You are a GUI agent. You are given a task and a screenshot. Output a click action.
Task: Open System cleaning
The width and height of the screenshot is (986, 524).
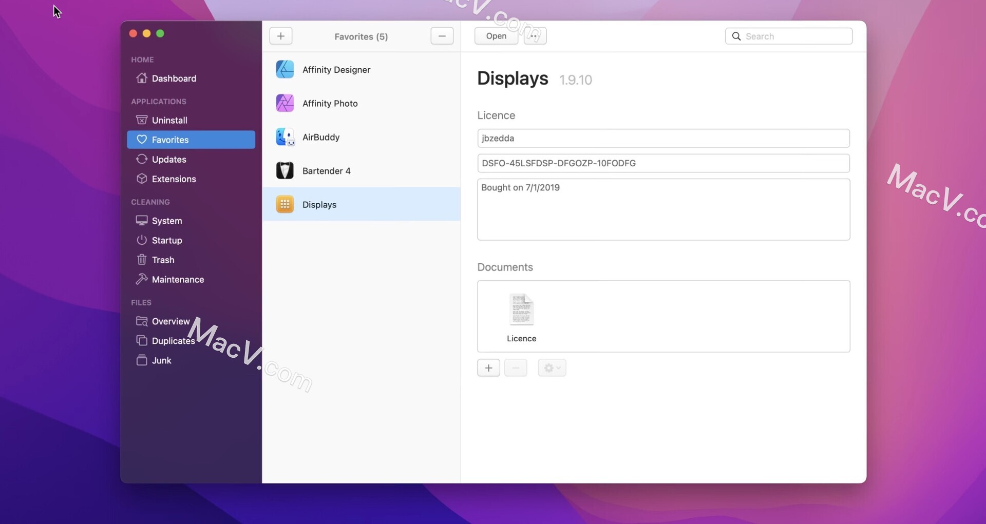[191, 221]
